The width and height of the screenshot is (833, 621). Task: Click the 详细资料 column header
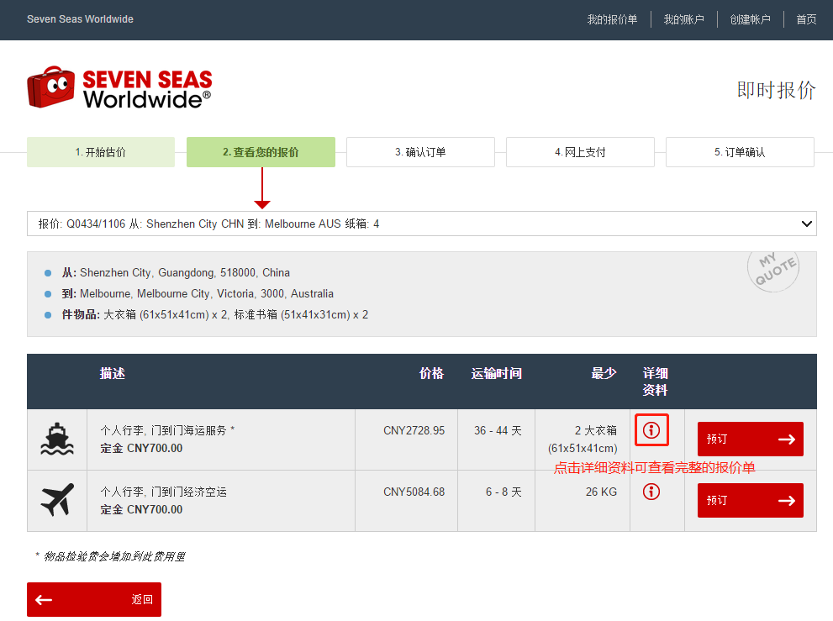coord(655,382)
